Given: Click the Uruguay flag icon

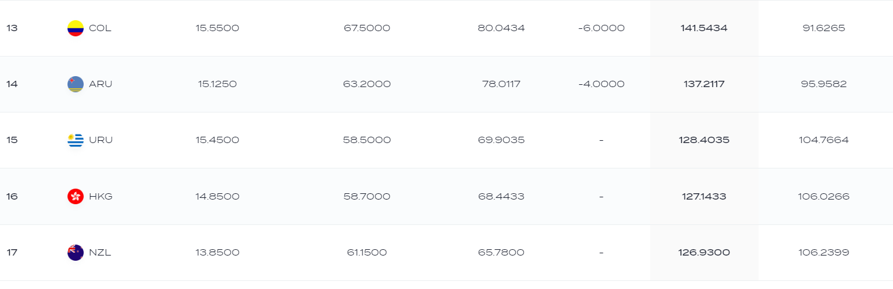Looking at the screenshot, I should point(76,140).
